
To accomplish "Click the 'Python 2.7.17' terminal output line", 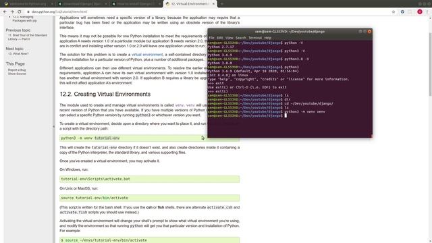I will pyautogui.click(x=221, y=47).
